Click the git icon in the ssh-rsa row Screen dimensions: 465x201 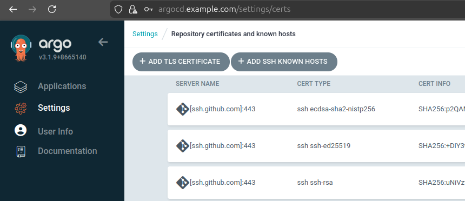point(183,183)
